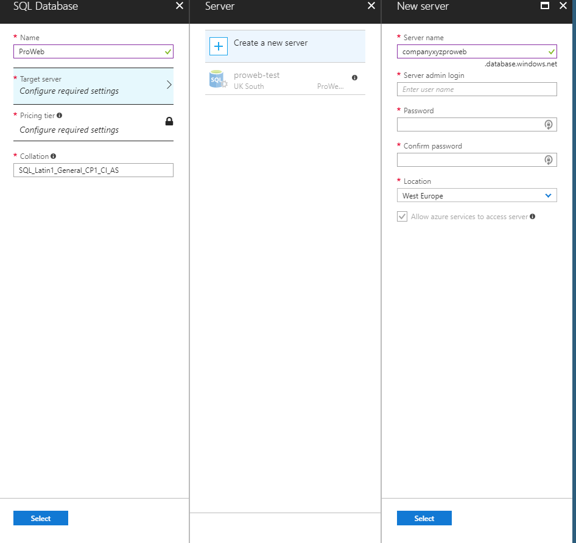Show info for proweb-test server
Image resolution: width=576 pixels, height=543 pixels.
tap(354, 77)
